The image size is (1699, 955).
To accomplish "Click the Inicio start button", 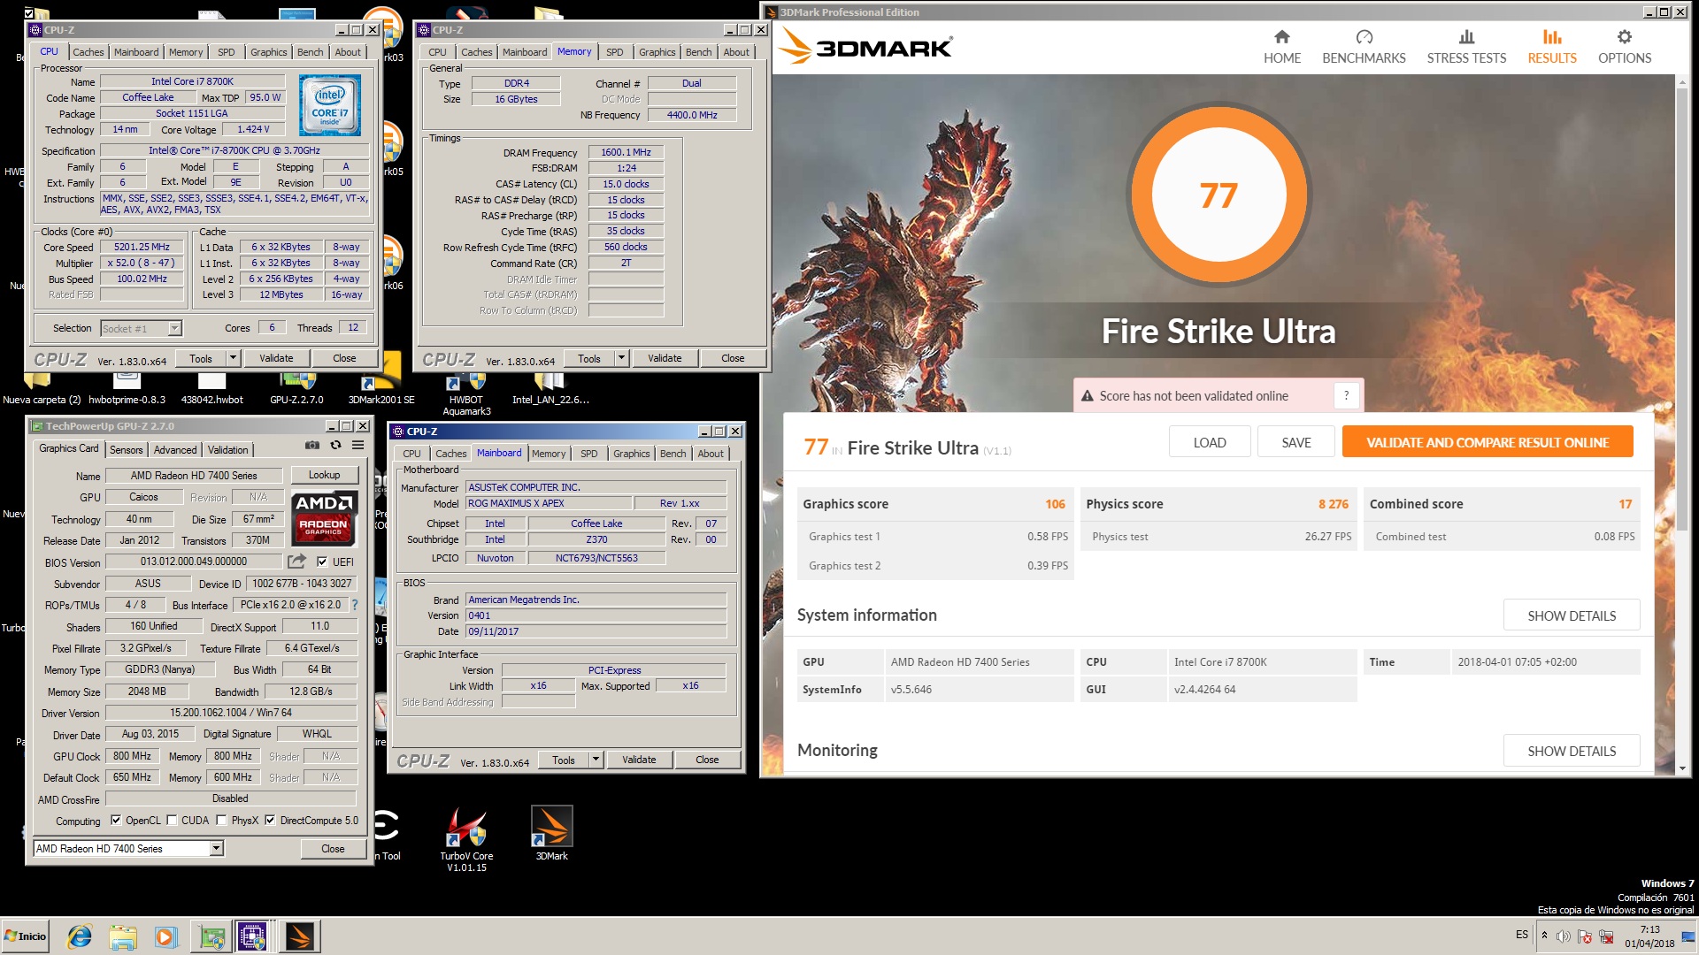I will tap(26, 936).
